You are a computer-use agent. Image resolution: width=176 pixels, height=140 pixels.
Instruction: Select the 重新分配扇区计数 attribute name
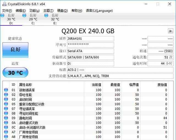click(32, 104)
